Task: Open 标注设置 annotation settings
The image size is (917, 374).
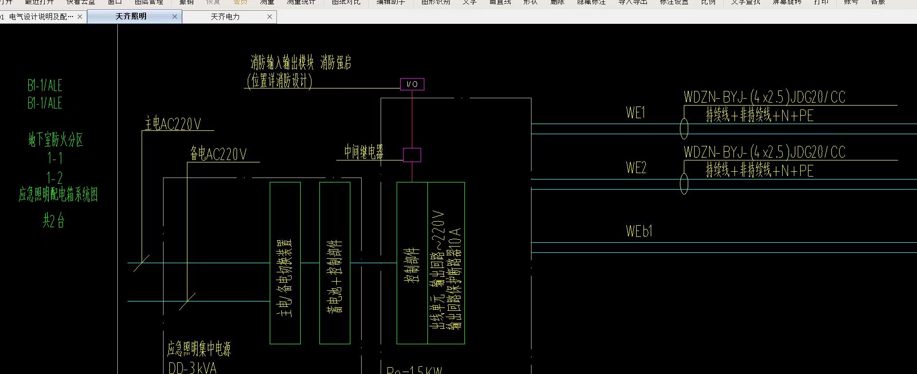Action: click(x=674, y=2)
